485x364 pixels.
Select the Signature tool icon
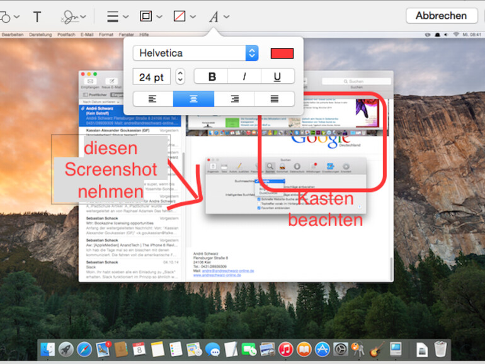[x=70, y=17]
